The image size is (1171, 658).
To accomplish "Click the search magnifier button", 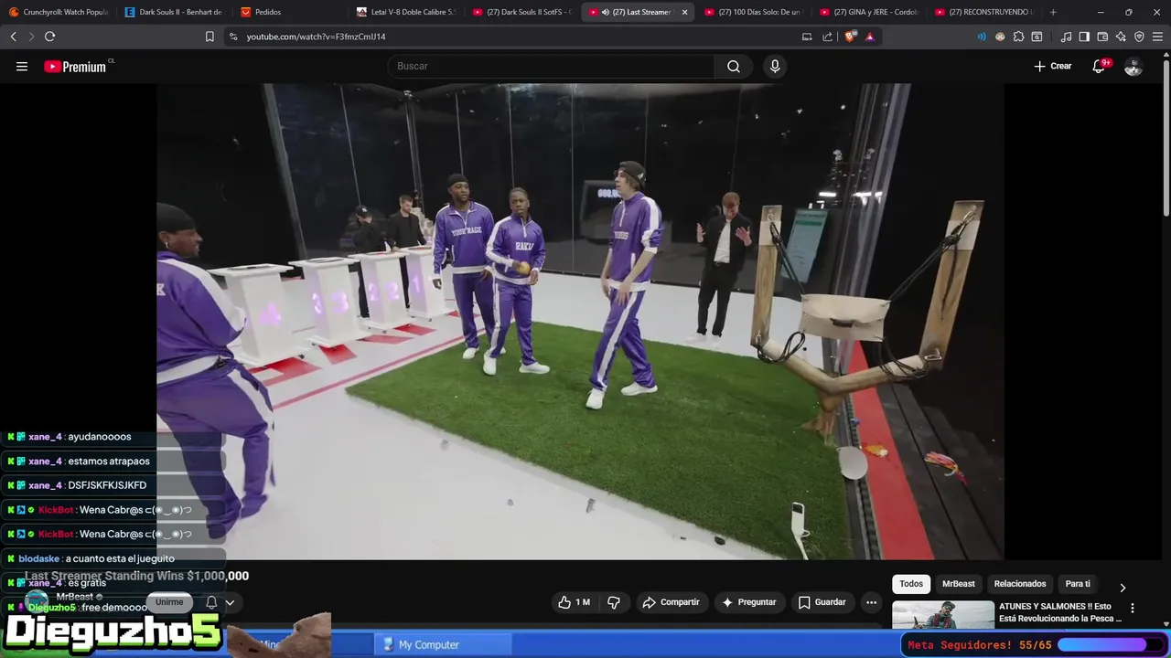I will click(734, 66).
